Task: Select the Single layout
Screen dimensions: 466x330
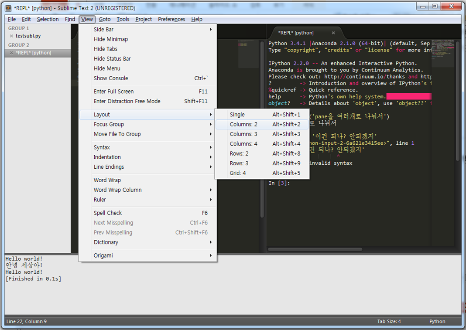Action: [x=262, y=115]
